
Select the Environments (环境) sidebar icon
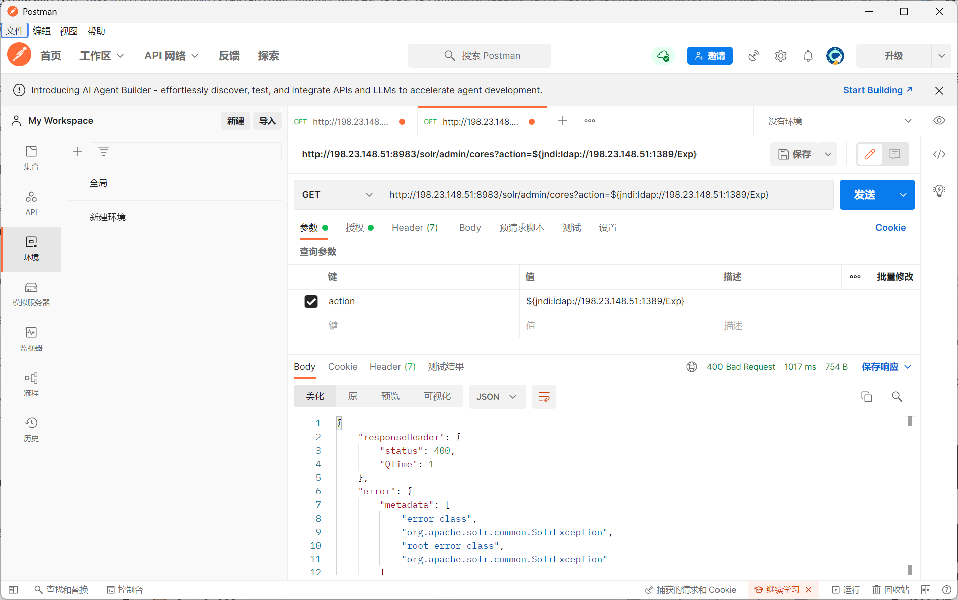[x=31, y=248]
